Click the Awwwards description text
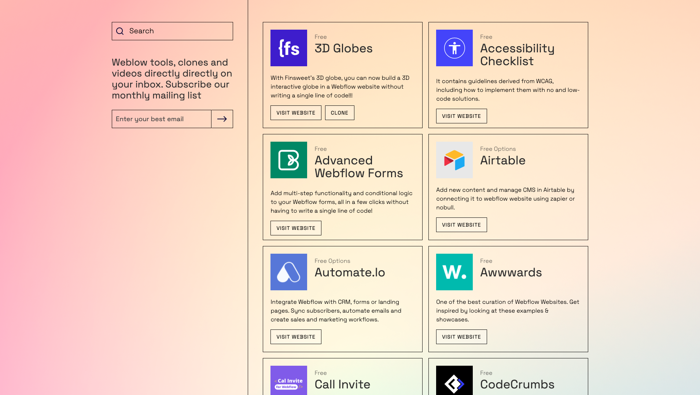 pyautogui.click(x=508, y=311)
